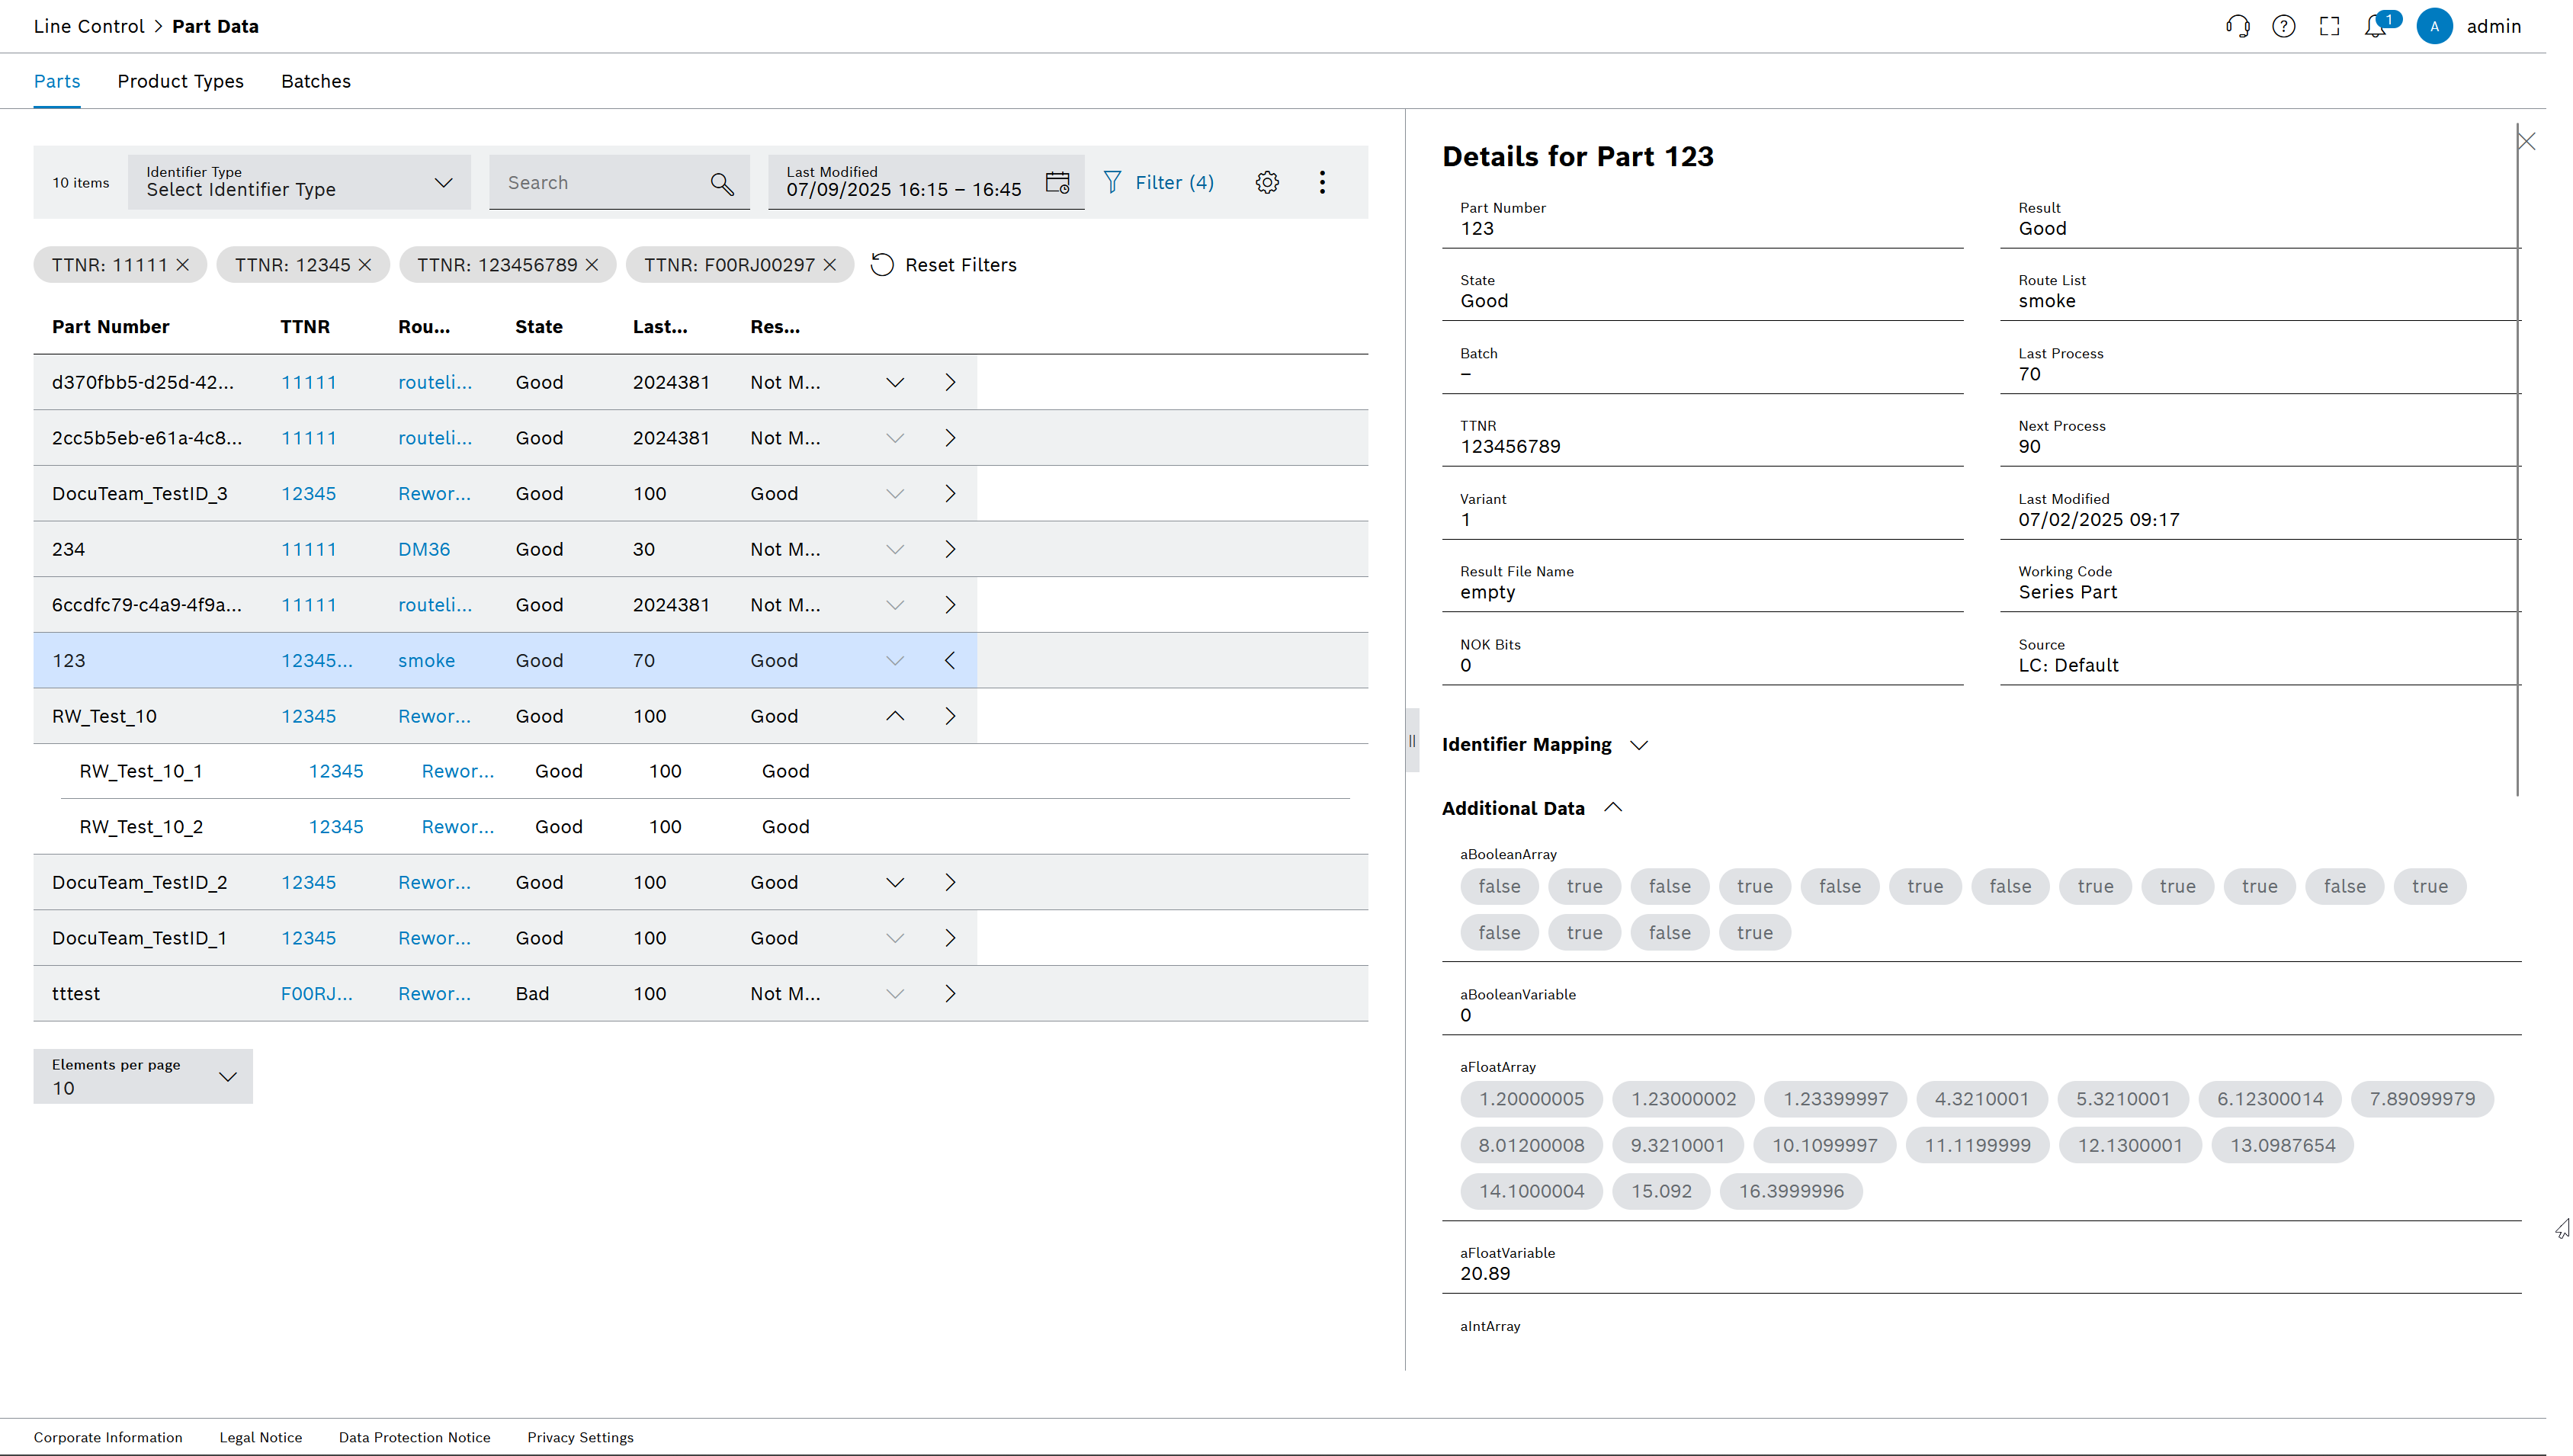Collapse the expanded RW_Test_10 row
This screenshot has width=2573, height=1456.
point(895,716)
